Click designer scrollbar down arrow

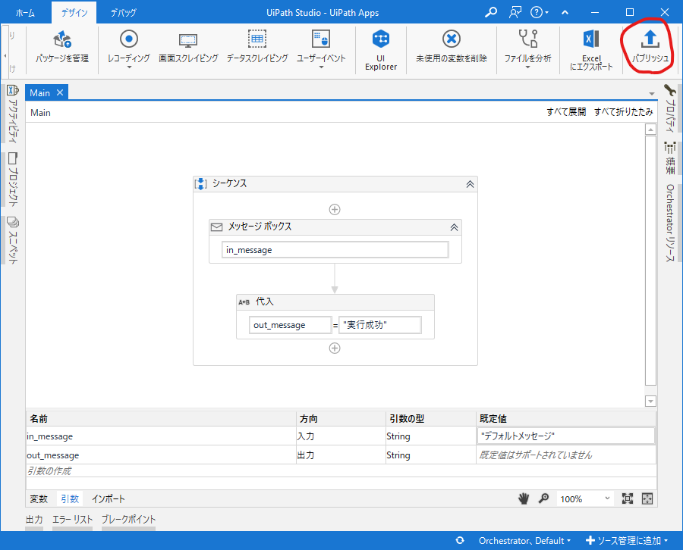coord(650,402)
